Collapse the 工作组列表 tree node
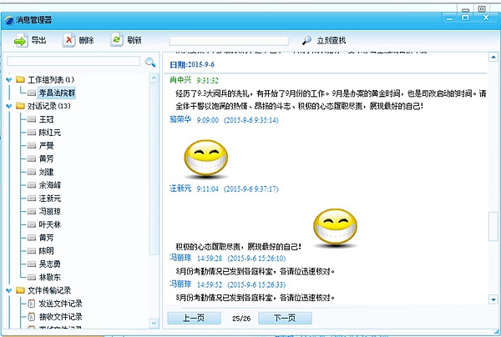The image size is (501, 337). (x=8, y=79)
